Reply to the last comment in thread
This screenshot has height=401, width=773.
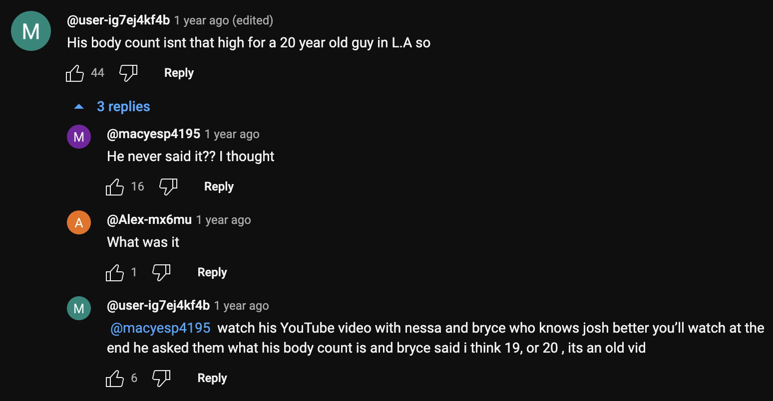coord(212,378)
